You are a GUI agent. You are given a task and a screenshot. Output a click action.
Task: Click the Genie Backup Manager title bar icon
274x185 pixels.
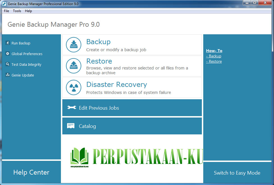4,4
